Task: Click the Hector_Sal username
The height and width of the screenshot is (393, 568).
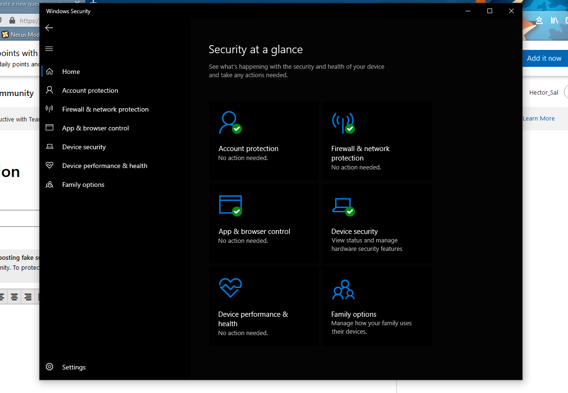Action: pyautogui.click(x=543, y=93)
